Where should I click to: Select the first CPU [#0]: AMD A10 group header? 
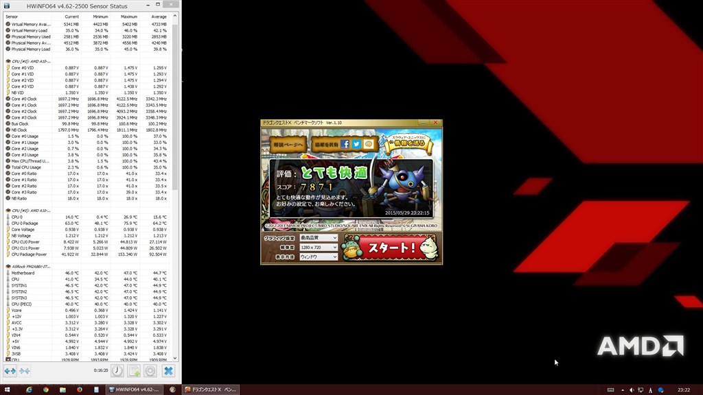pyautogui.click(x=87, y=61)
